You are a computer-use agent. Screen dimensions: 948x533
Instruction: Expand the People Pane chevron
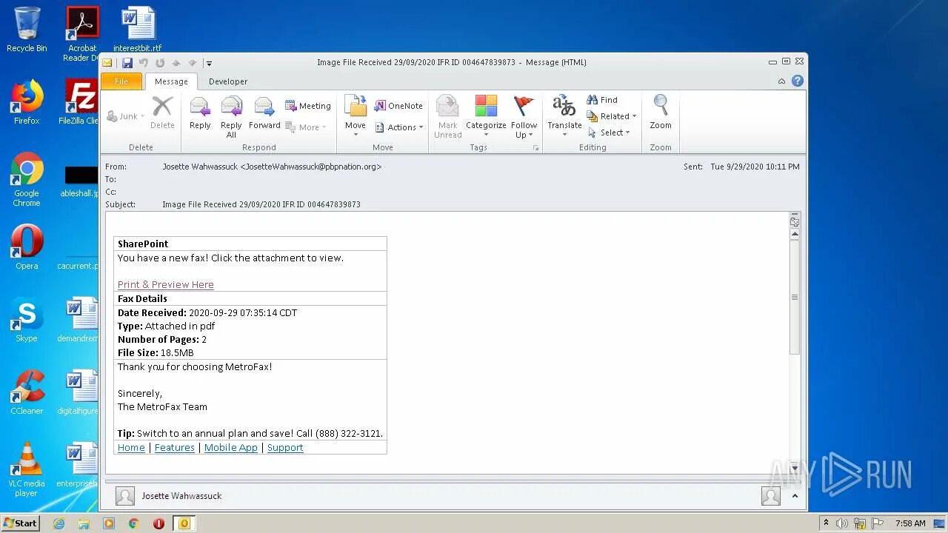tap(795, 496)
